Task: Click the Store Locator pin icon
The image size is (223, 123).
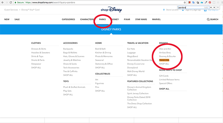Action: [164, 10]
